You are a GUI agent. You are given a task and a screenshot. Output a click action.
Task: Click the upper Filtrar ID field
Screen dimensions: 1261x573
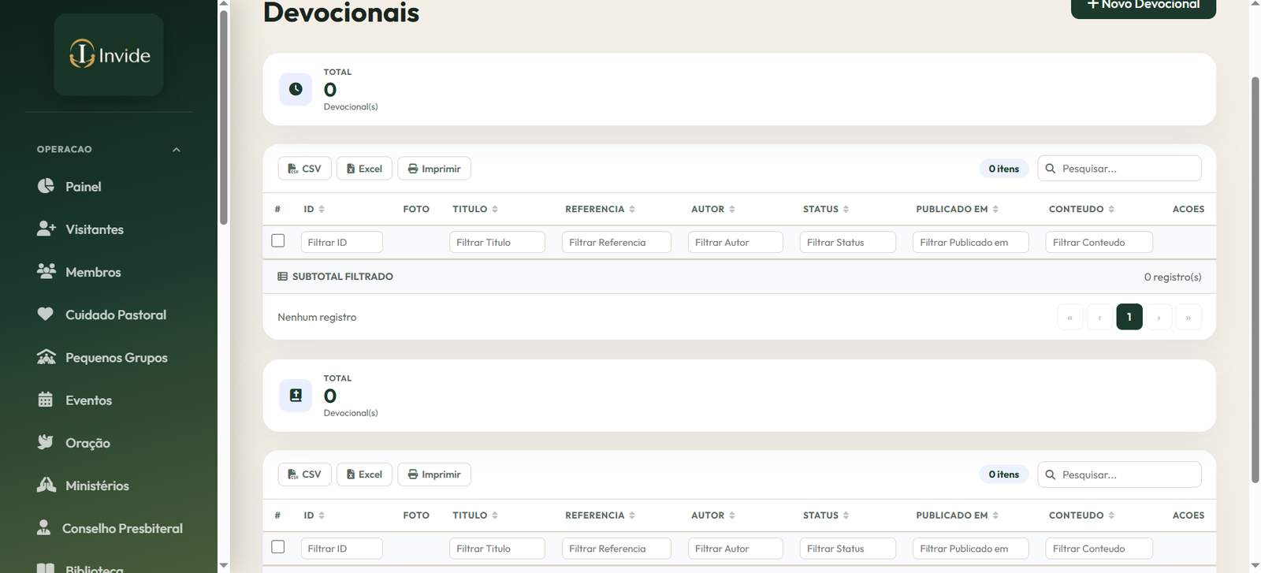(x=342, y=242)
